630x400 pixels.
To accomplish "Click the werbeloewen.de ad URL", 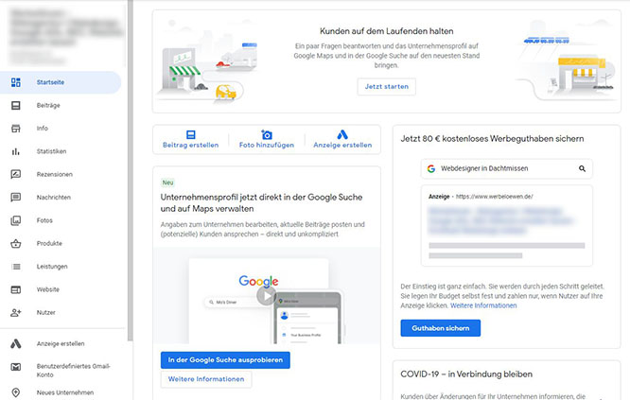I will 494,197.
